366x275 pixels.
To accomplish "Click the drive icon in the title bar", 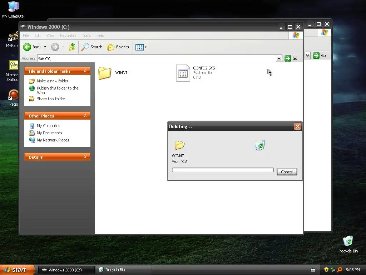I will click(x=23, y=26).
